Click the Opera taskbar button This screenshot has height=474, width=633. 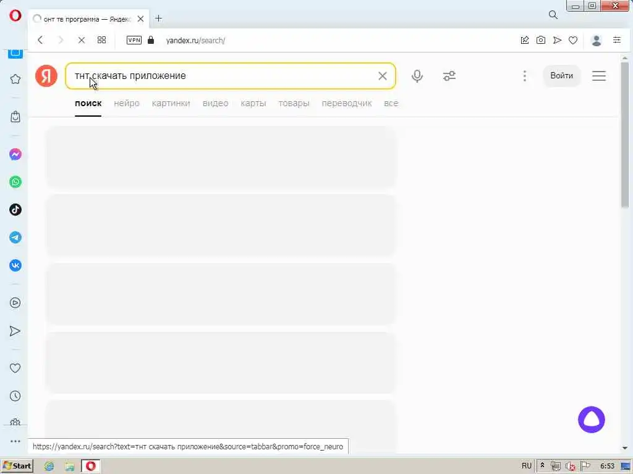pyautogui.click(x=91, y=467)
